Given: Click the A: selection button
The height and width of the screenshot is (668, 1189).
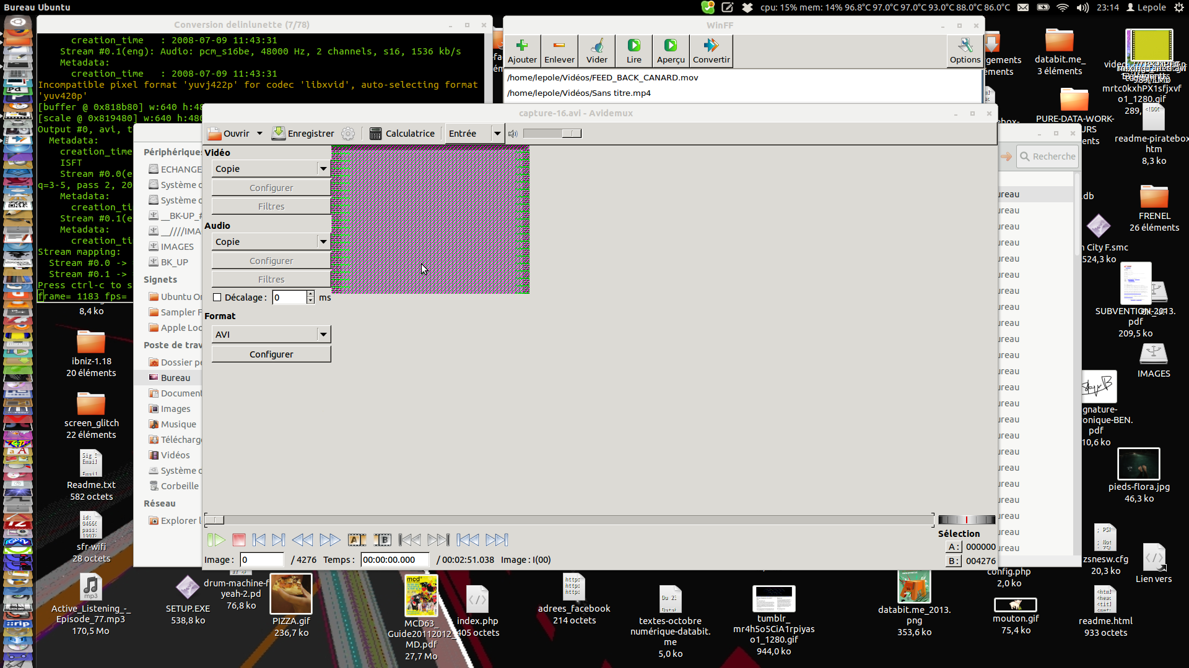Looking at the screenshot, I should point(954,547).
